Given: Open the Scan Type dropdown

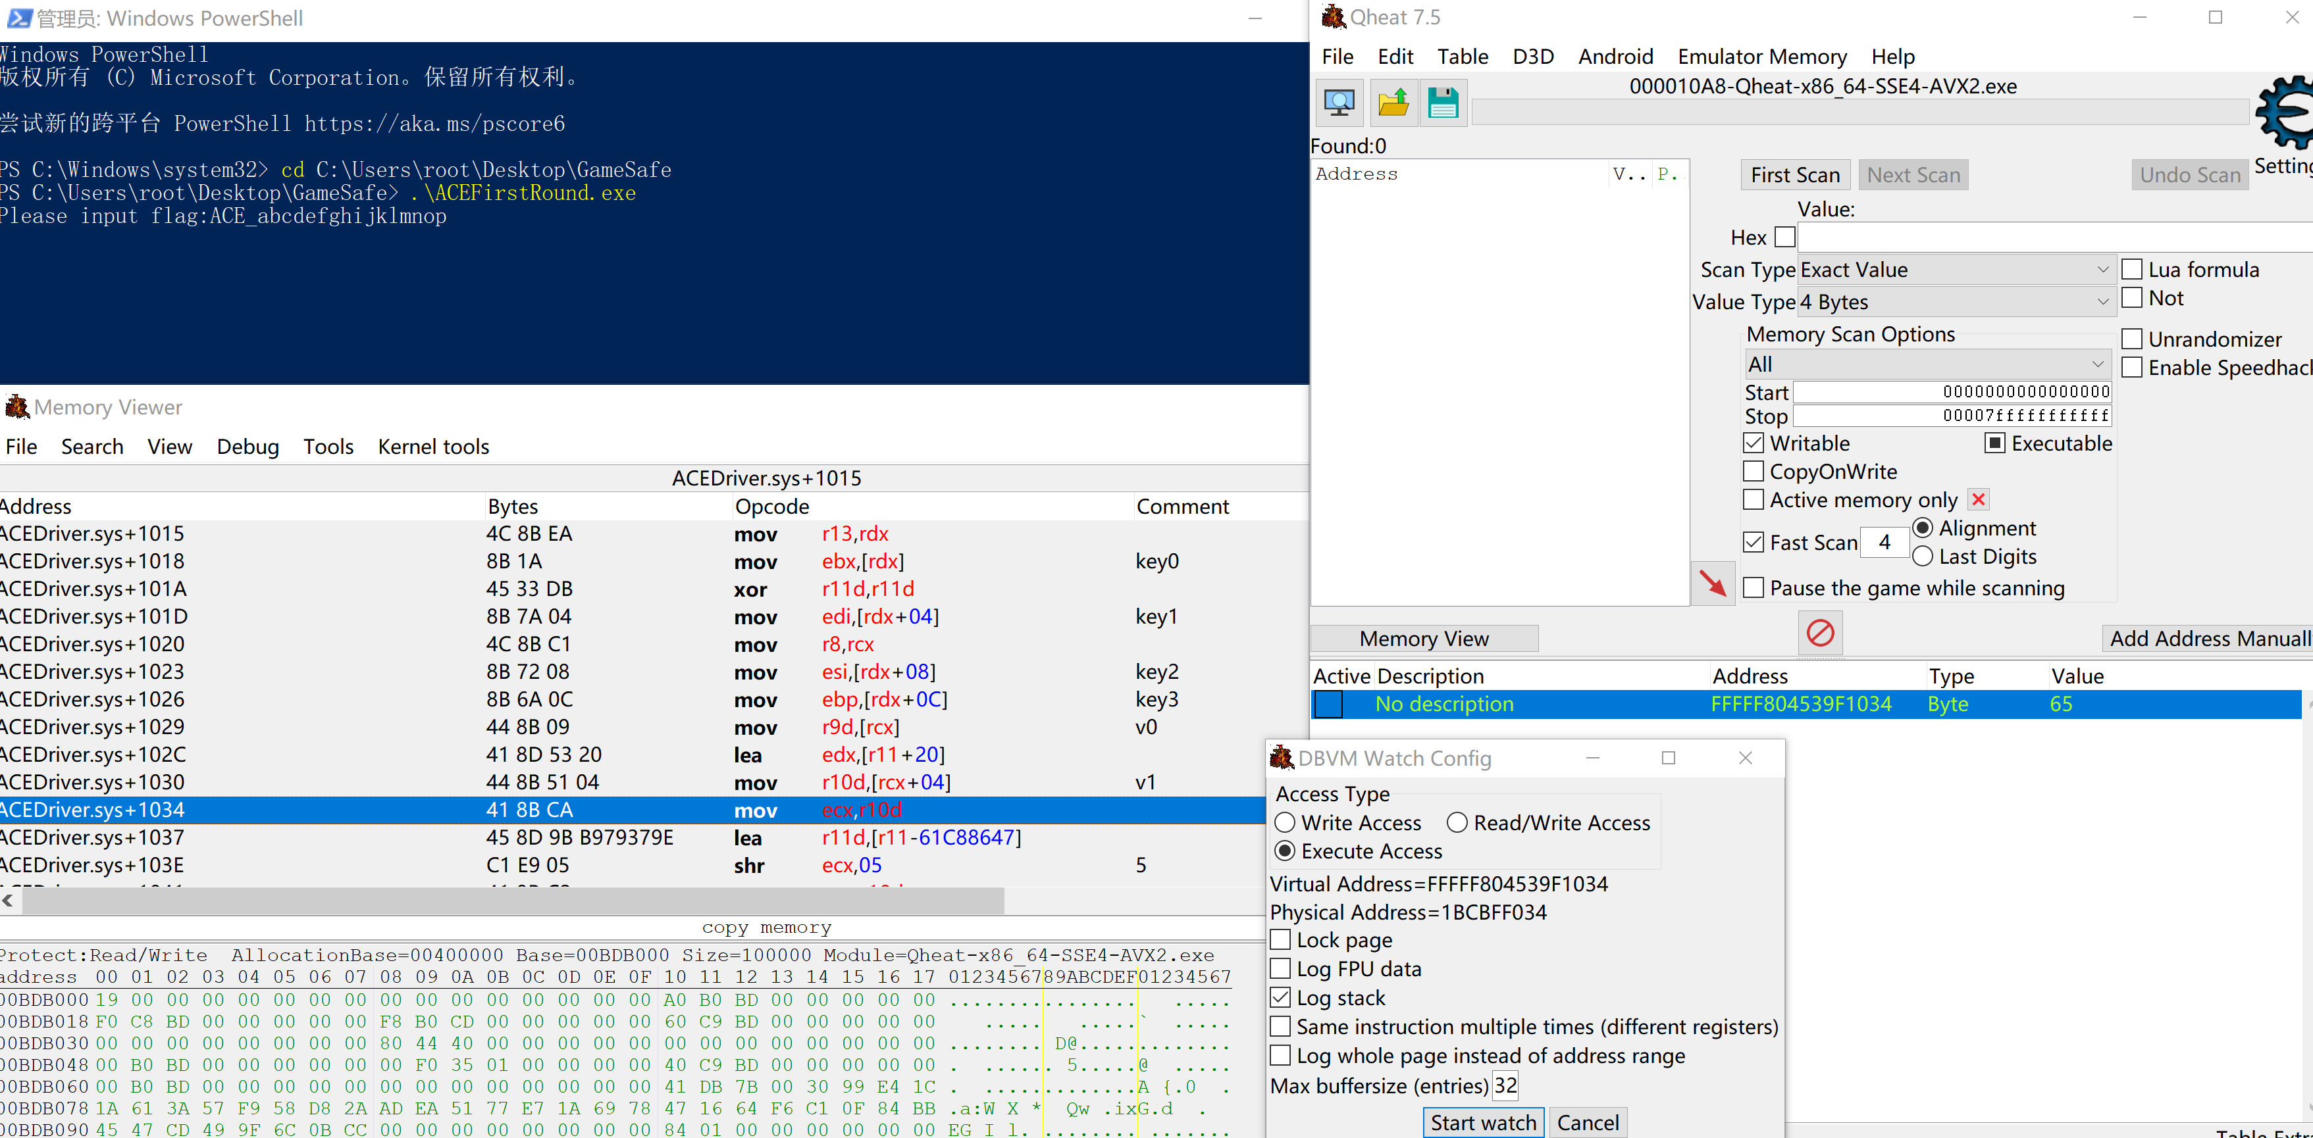Looking at the screenshot, I should [1954, 270].
